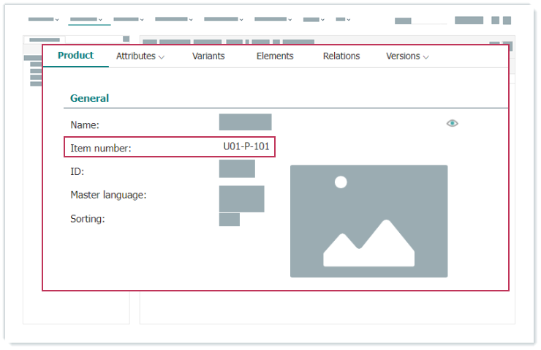Click the Master language label
541x350 pixels.
108,195
